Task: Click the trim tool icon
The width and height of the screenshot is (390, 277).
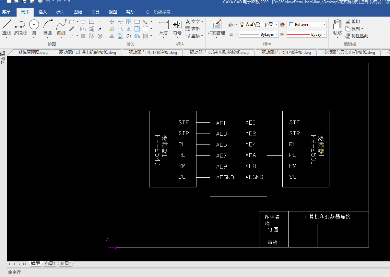Action: pyautogui.click(x=120, y=22)
